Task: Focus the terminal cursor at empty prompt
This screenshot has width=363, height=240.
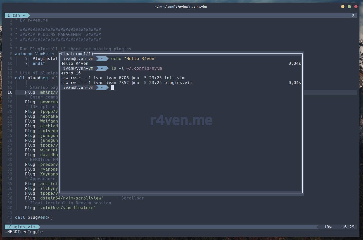Action: pos(112,88)
